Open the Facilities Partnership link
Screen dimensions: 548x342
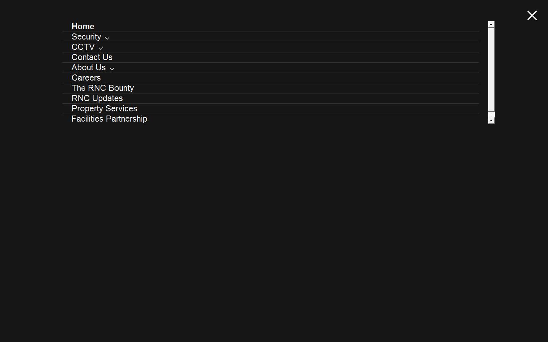(x=109, y=119)
